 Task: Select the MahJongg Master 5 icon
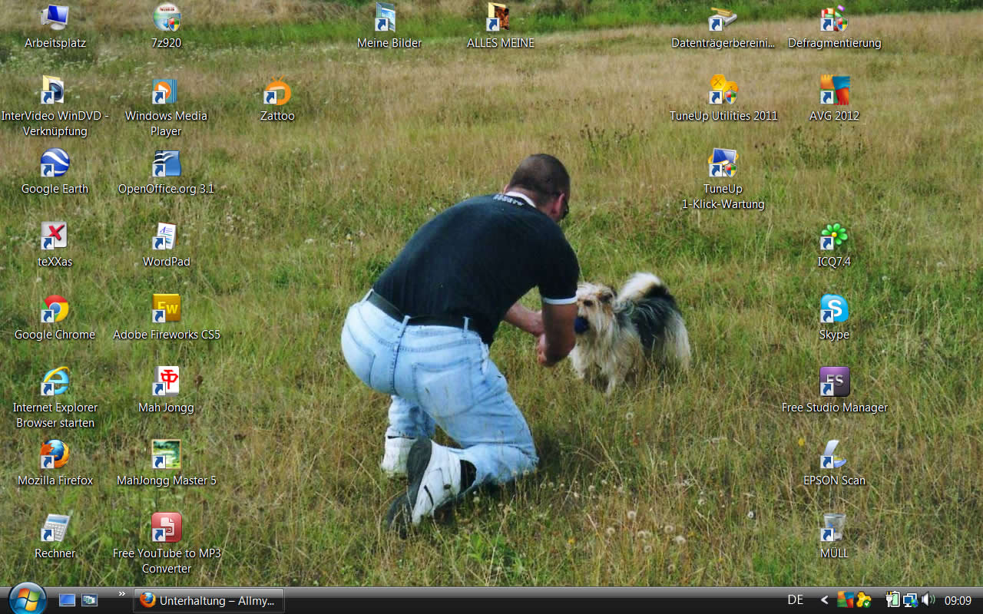(167, 455)
